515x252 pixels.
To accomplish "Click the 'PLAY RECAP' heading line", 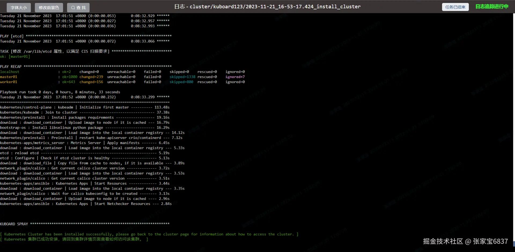I will pos(86,67).
